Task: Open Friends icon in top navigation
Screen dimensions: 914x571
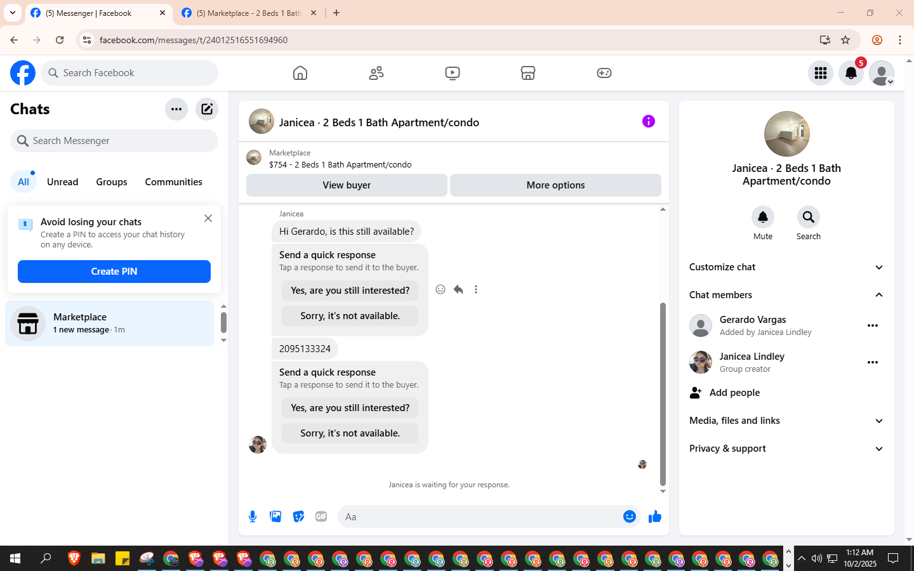Action: coord(376,73)
